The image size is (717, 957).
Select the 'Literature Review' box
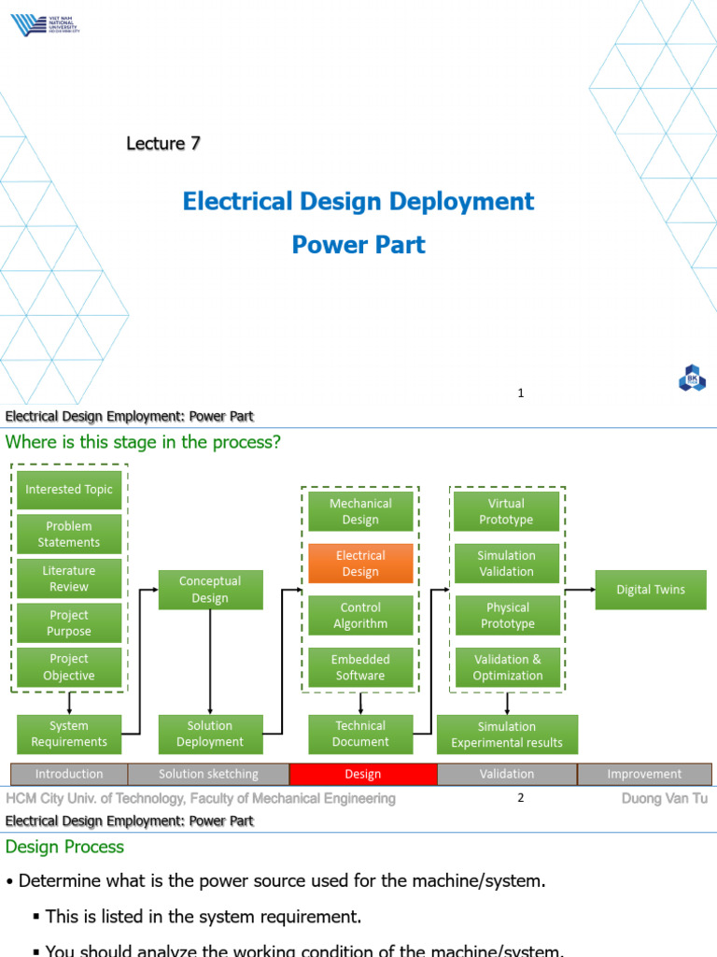[69, 578]
